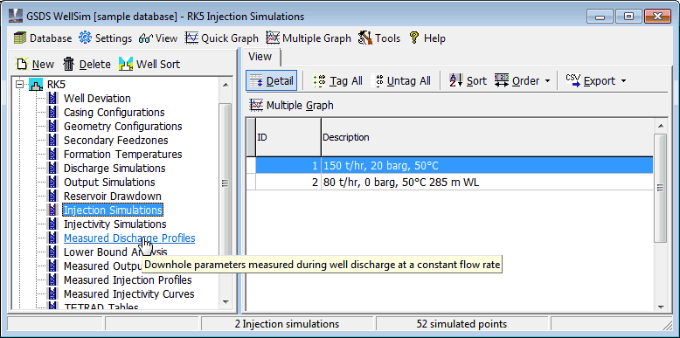Image resolution: width=680 pixels, height=338 pixels.
Task: Open the top menu bar's Multiple Graph menu
Action: coord(309,38)
